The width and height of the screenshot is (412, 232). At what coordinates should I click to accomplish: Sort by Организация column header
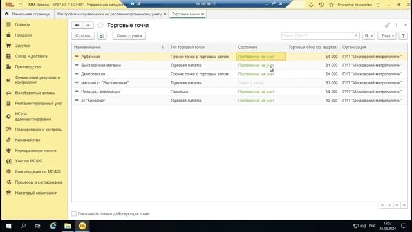click(373, 47)
